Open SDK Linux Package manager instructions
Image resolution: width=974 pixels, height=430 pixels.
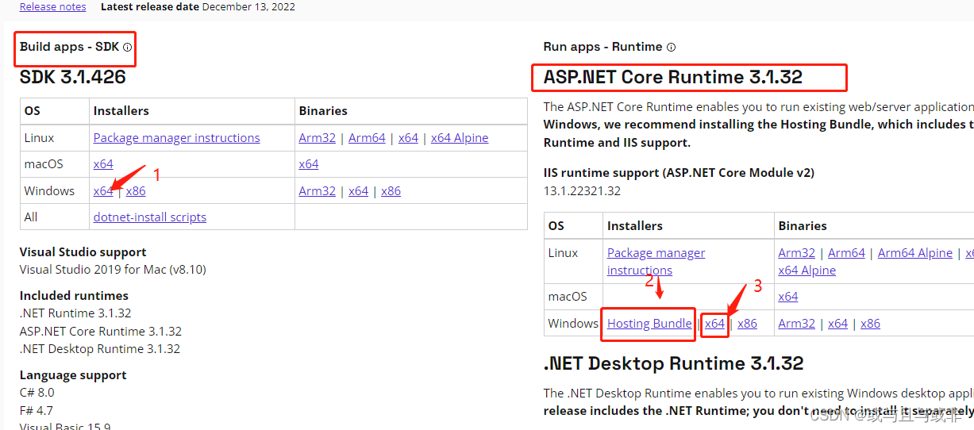coord(176,137)
